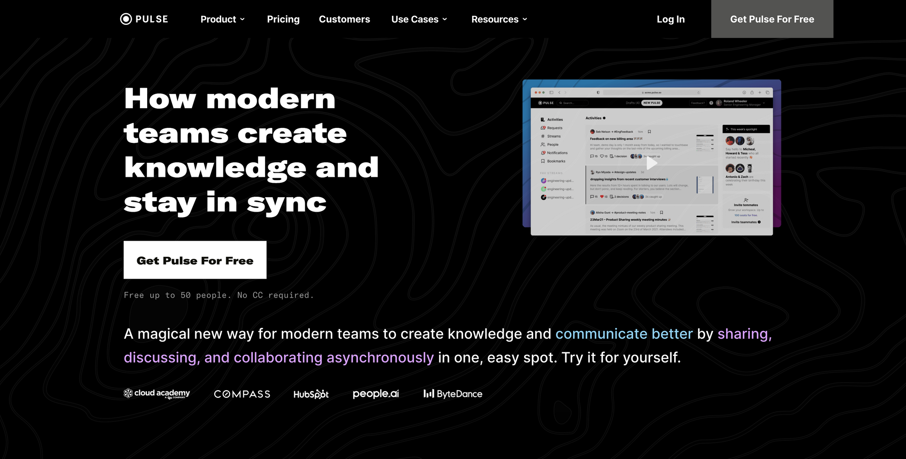This screenshot has width=906, height=459.
Task: Click the Pulse logo in the navbar
Action: pyautogui.click(x=144, y=19)
